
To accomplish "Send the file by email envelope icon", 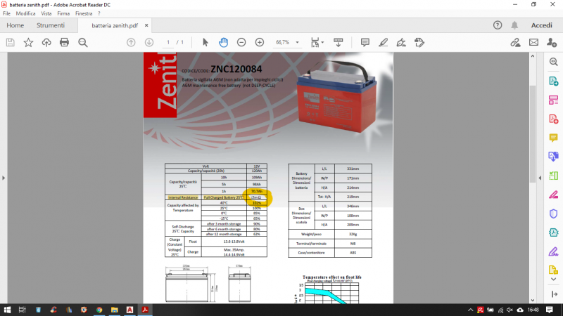I will pyautogui.click(x=533, y=42).
